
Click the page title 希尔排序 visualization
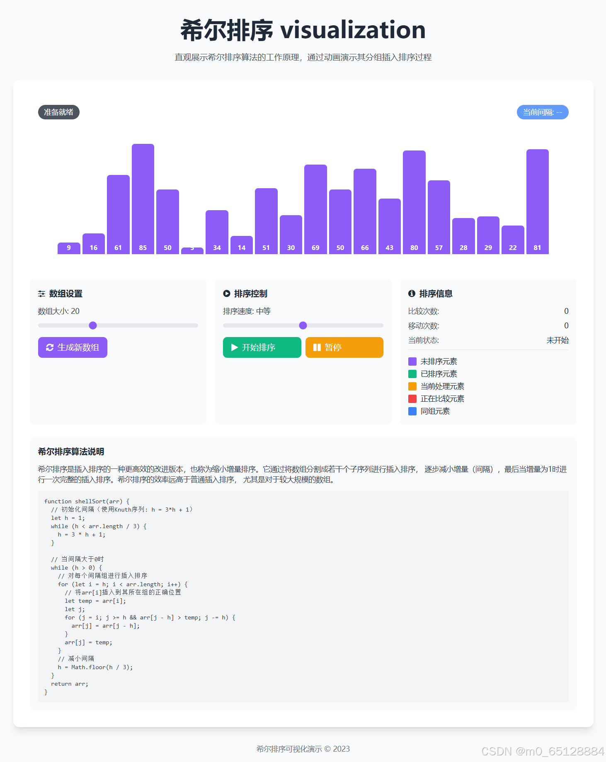coord(303,30)
